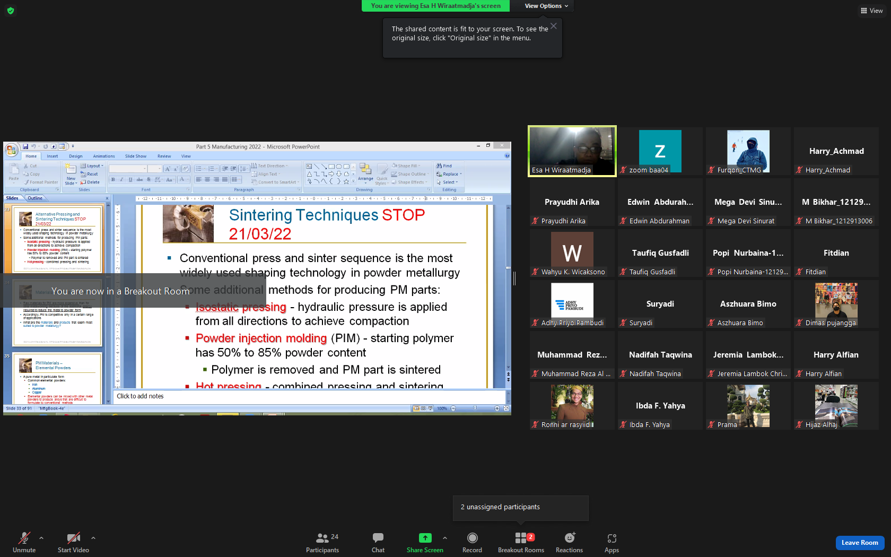This screenshot has width=891, height=557.
Task: Open Zoom Apps
Action: pyautogui.click(x=612, y=542)
